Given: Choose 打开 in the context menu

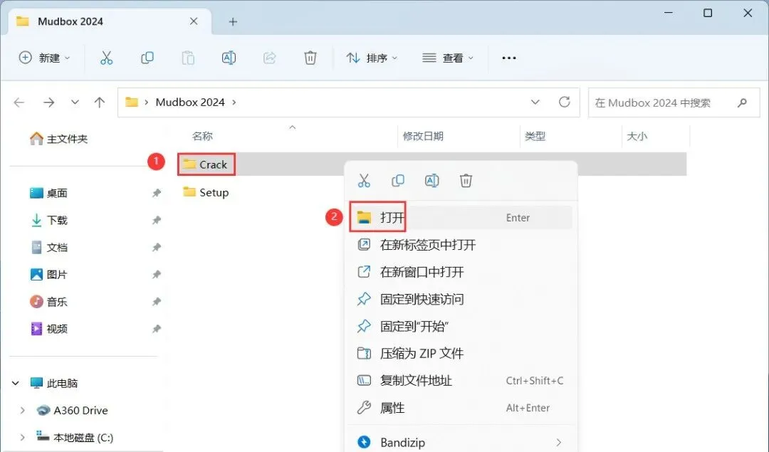Looking at the screenshot, I should click(461, 217).
